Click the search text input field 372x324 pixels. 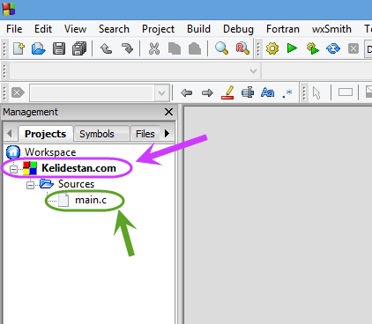[92, 93]
